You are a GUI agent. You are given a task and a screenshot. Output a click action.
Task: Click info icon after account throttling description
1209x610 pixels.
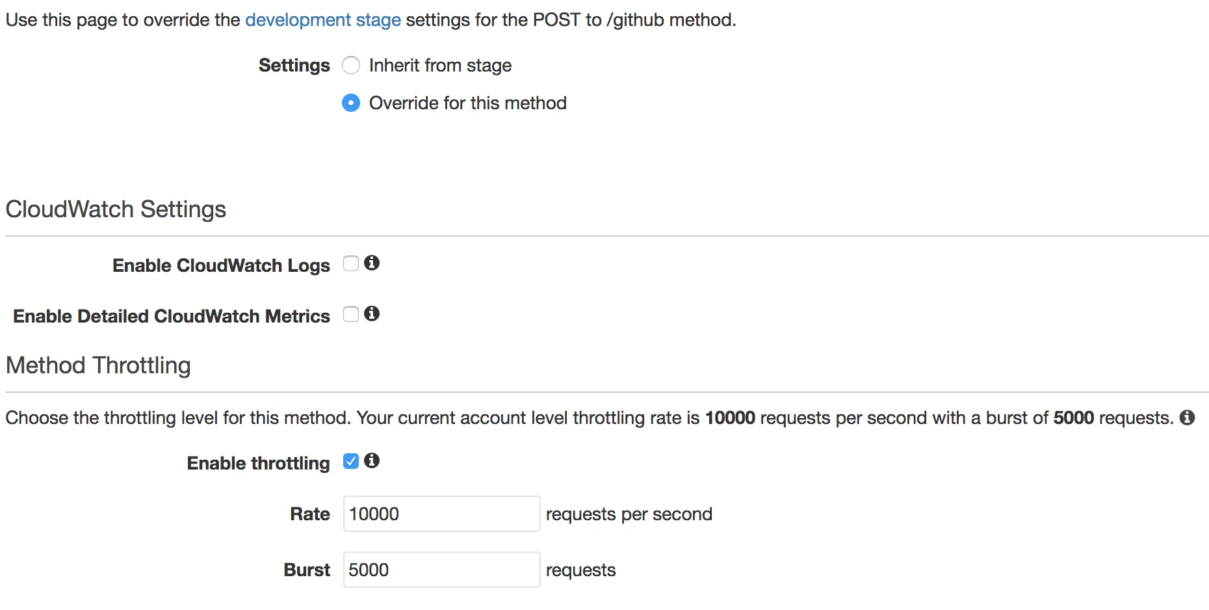pos(1187,418)
